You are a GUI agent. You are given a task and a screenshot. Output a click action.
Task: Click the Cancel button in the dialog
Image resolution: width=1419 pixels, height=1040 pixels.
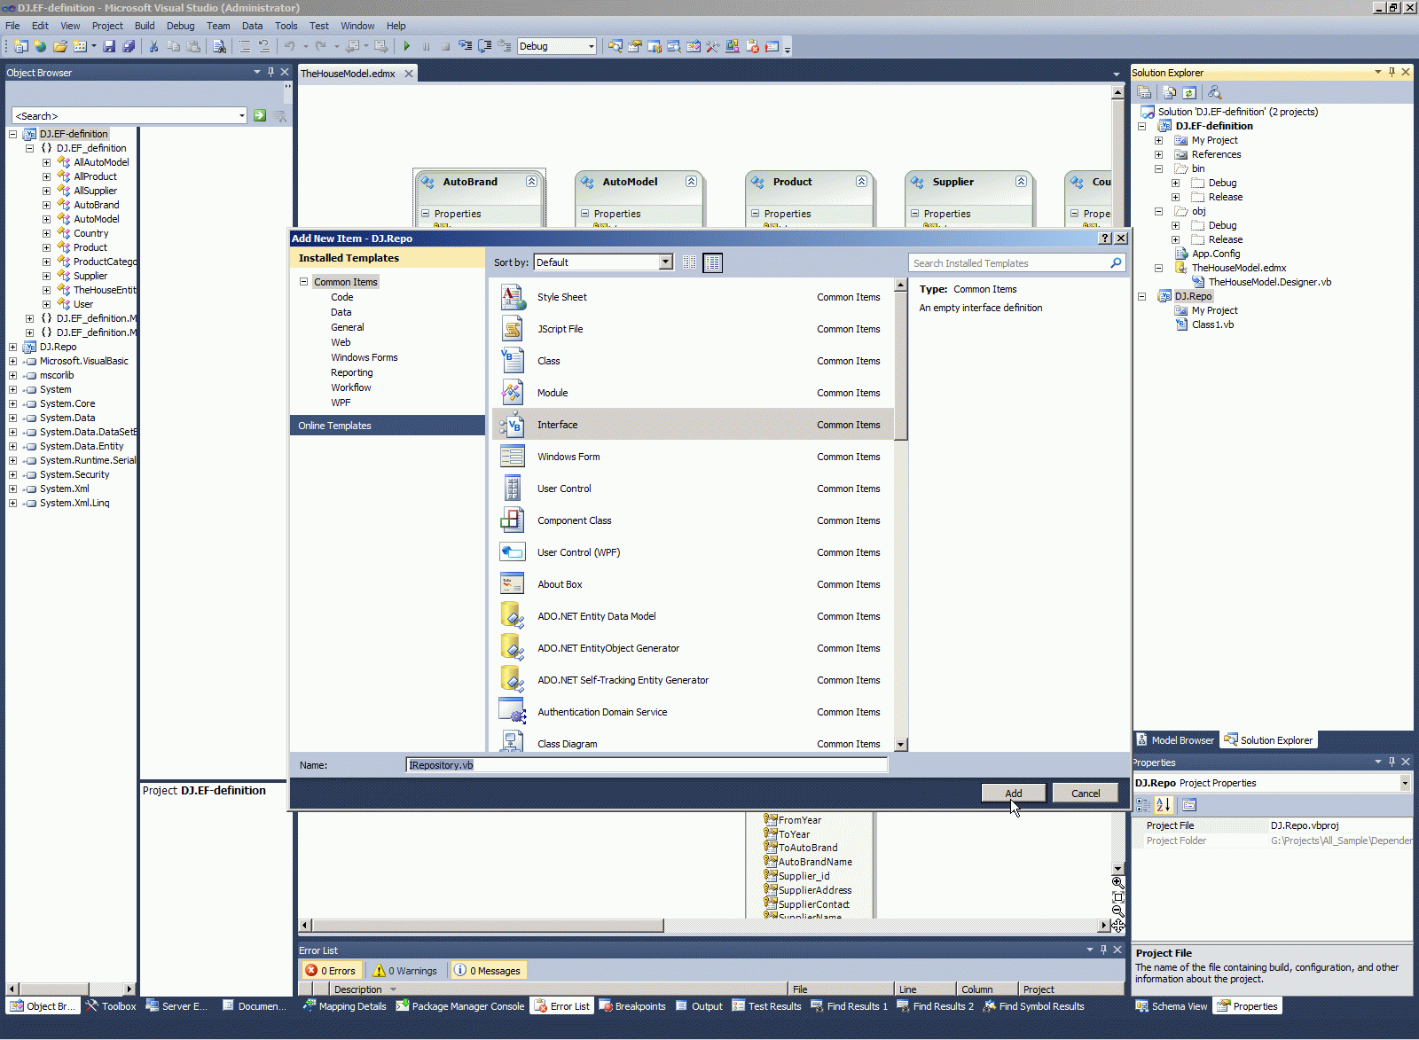click(x=1086, y=794)
